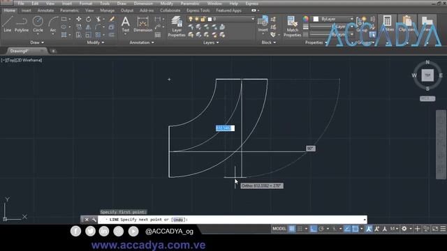Image resolution: width=447 pixels, height=251 pixels.
Task: Open the Dimension menu
Action: coord(143,3)
